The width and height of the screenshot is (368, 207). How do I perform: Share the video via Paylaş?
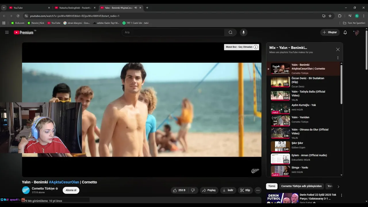[209, 190]
